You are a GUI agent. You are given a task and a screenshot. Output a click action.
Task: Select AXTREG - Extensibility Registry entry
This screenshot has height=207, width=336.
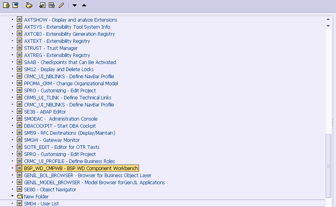57,55
